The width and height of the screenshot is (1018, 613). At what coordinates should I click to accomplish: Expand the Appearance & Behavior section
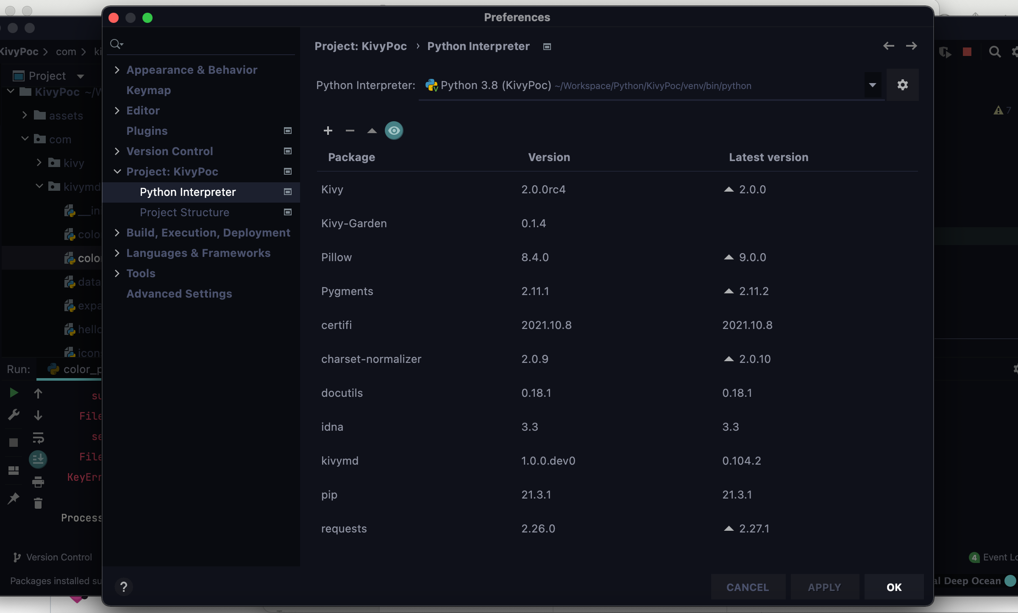[x=117, y=70]
